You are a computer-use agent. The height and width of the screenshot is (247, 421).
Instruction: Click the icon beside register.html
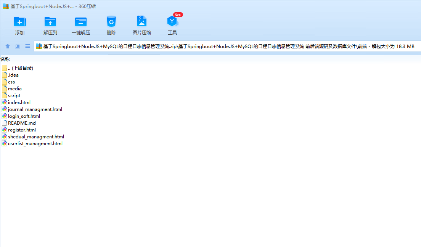tap(4, 130)
